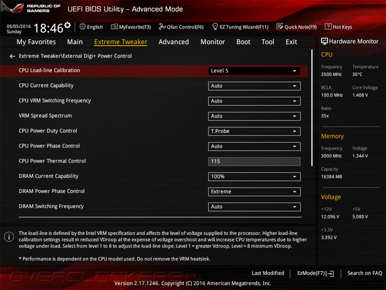Image resolution: width=386 pixels, height=290 pixels.
Task: Expand CPU Load-line Calibration dropdown
Action: pos(254,71)
